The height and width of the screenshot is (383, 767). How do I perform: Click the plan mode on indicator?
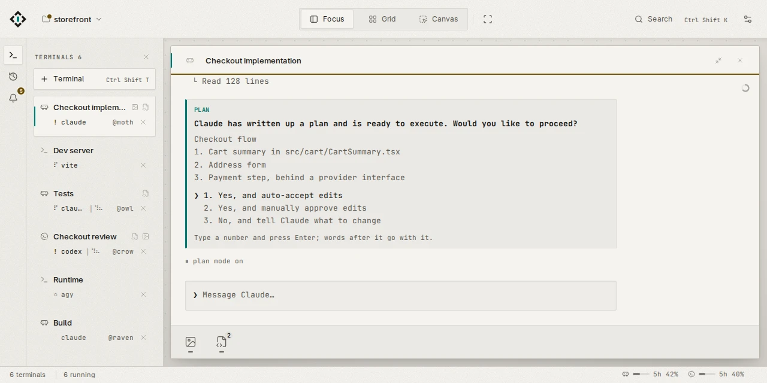(215, 262)
